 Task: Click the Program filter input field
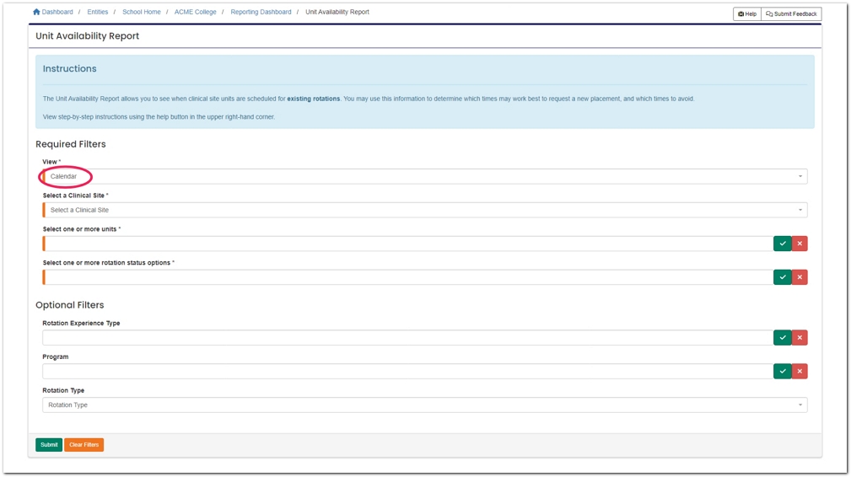click(407, 372)
